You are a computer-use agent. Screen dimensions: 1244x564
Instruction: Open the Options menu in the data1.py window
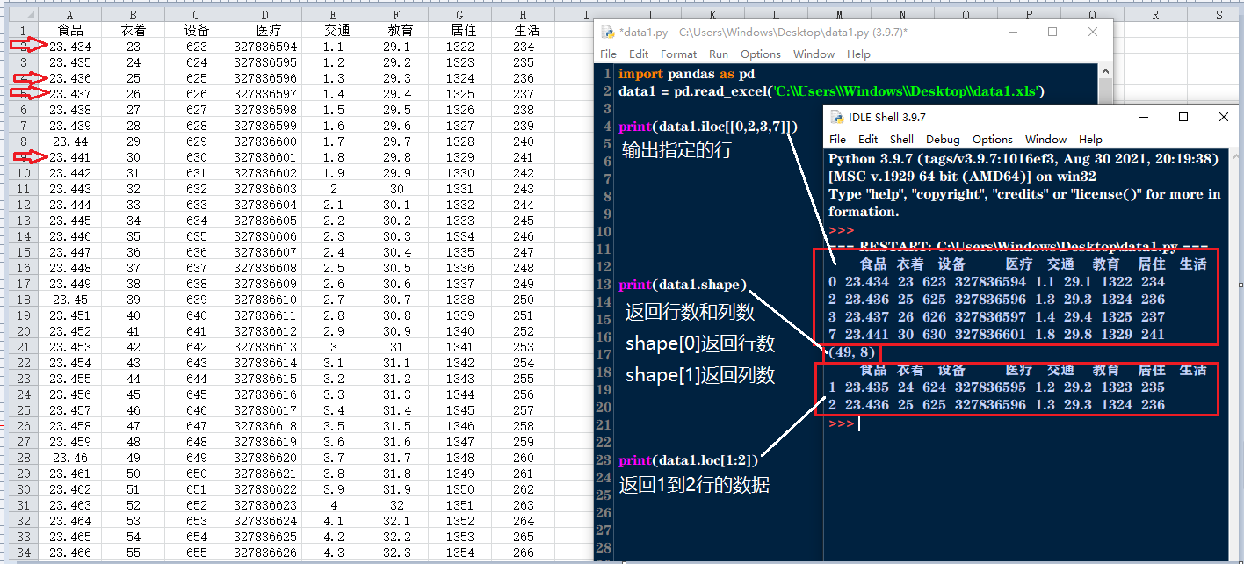(x=761, y=54)
